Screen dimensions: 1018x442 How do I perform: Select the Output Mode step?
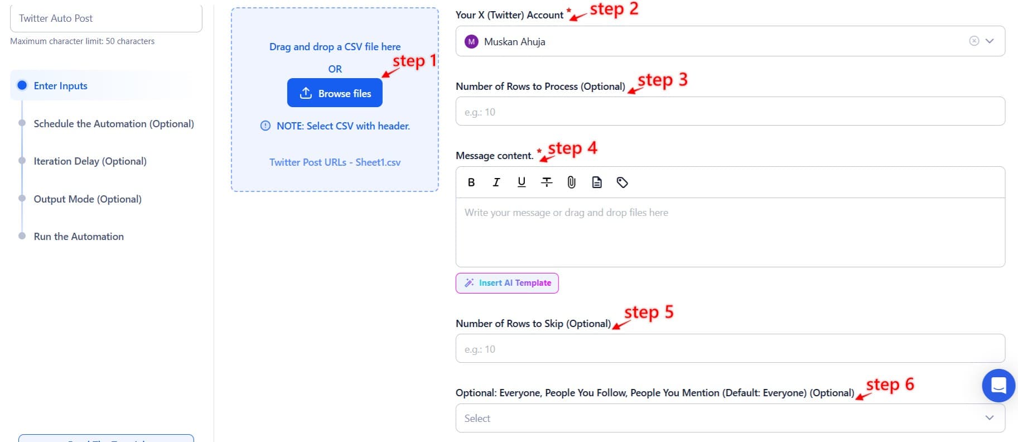pyautogui.click(x=88, y=199)
